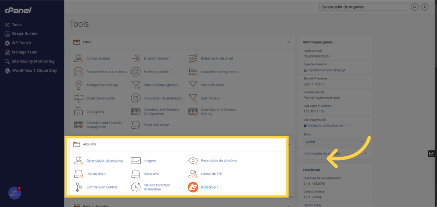Open Calendars and Contacts Sharing link
This screenshot has height=207, width=437.
tap(218, 111)
